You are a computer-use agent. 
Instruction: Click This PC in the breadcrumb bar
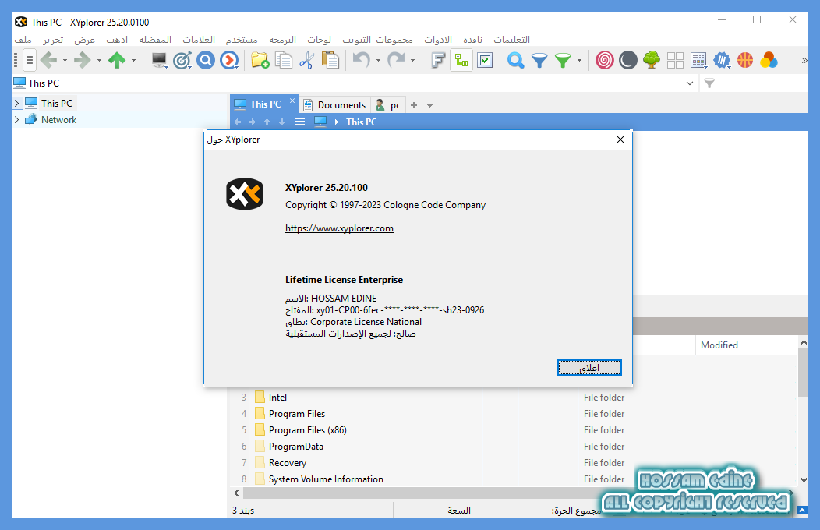click(362, 122)
